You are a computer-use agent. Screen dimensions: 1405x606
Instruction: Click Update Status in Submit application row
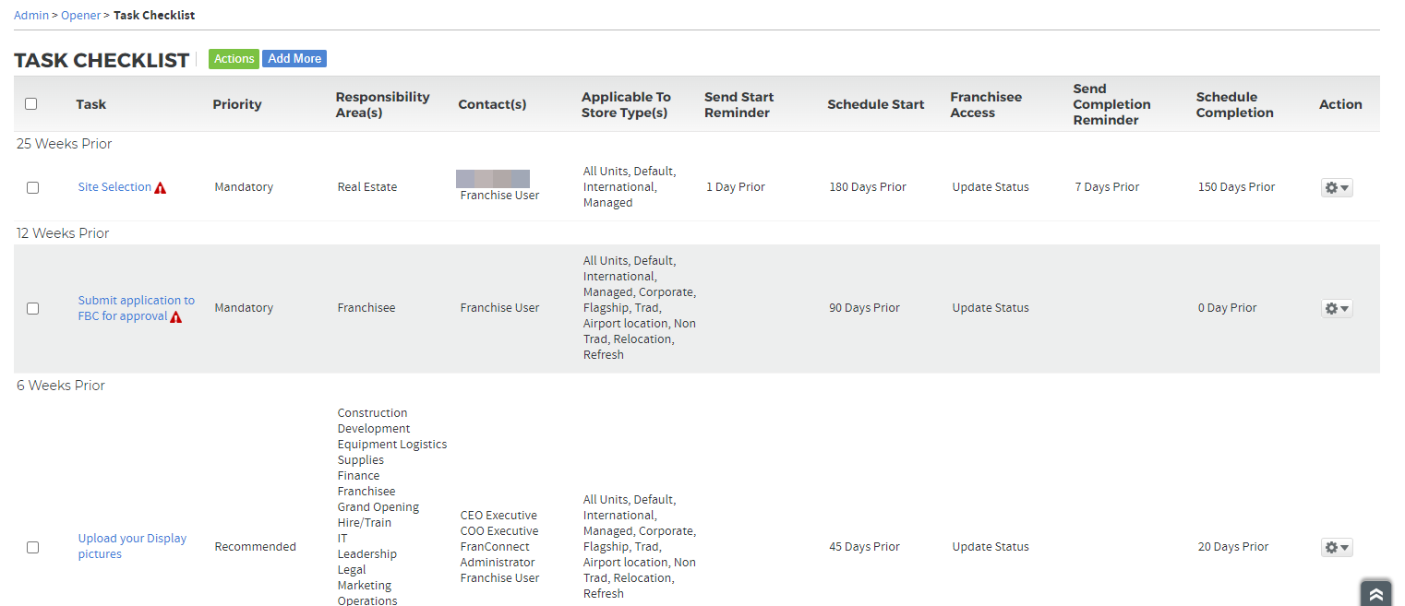click(991, 308)
